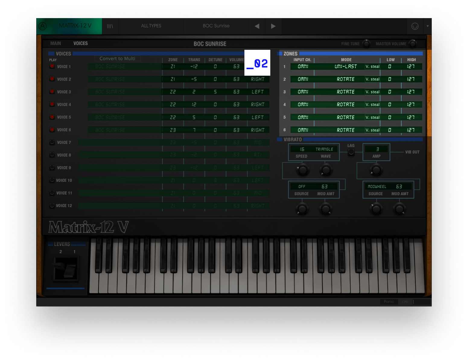468x361 pixels.
Task: Open MIDI controller settings icon
Action: [x=415, y=26]
